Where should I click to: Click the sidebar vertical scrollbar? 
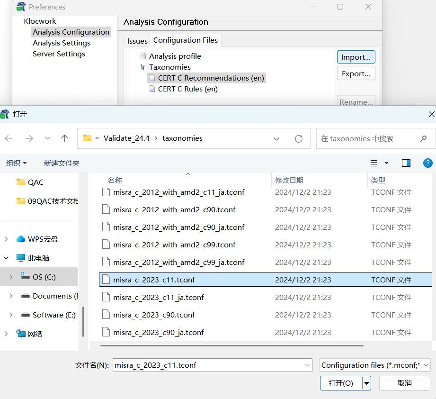[83, 321]
